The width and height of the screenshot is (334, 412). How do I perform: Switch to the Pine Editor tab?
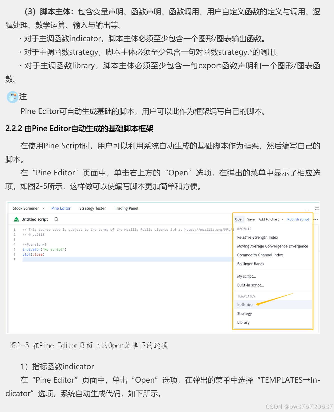tap(61, 208)
